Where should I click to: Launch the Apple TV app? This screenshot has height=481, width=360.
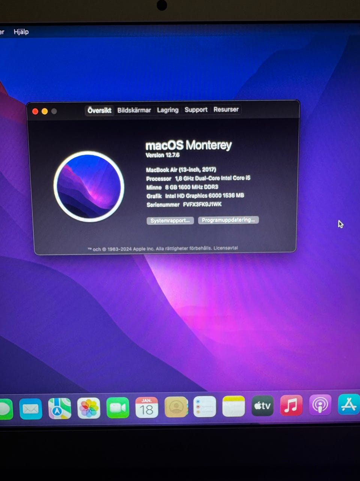click(x=262, y=406)
